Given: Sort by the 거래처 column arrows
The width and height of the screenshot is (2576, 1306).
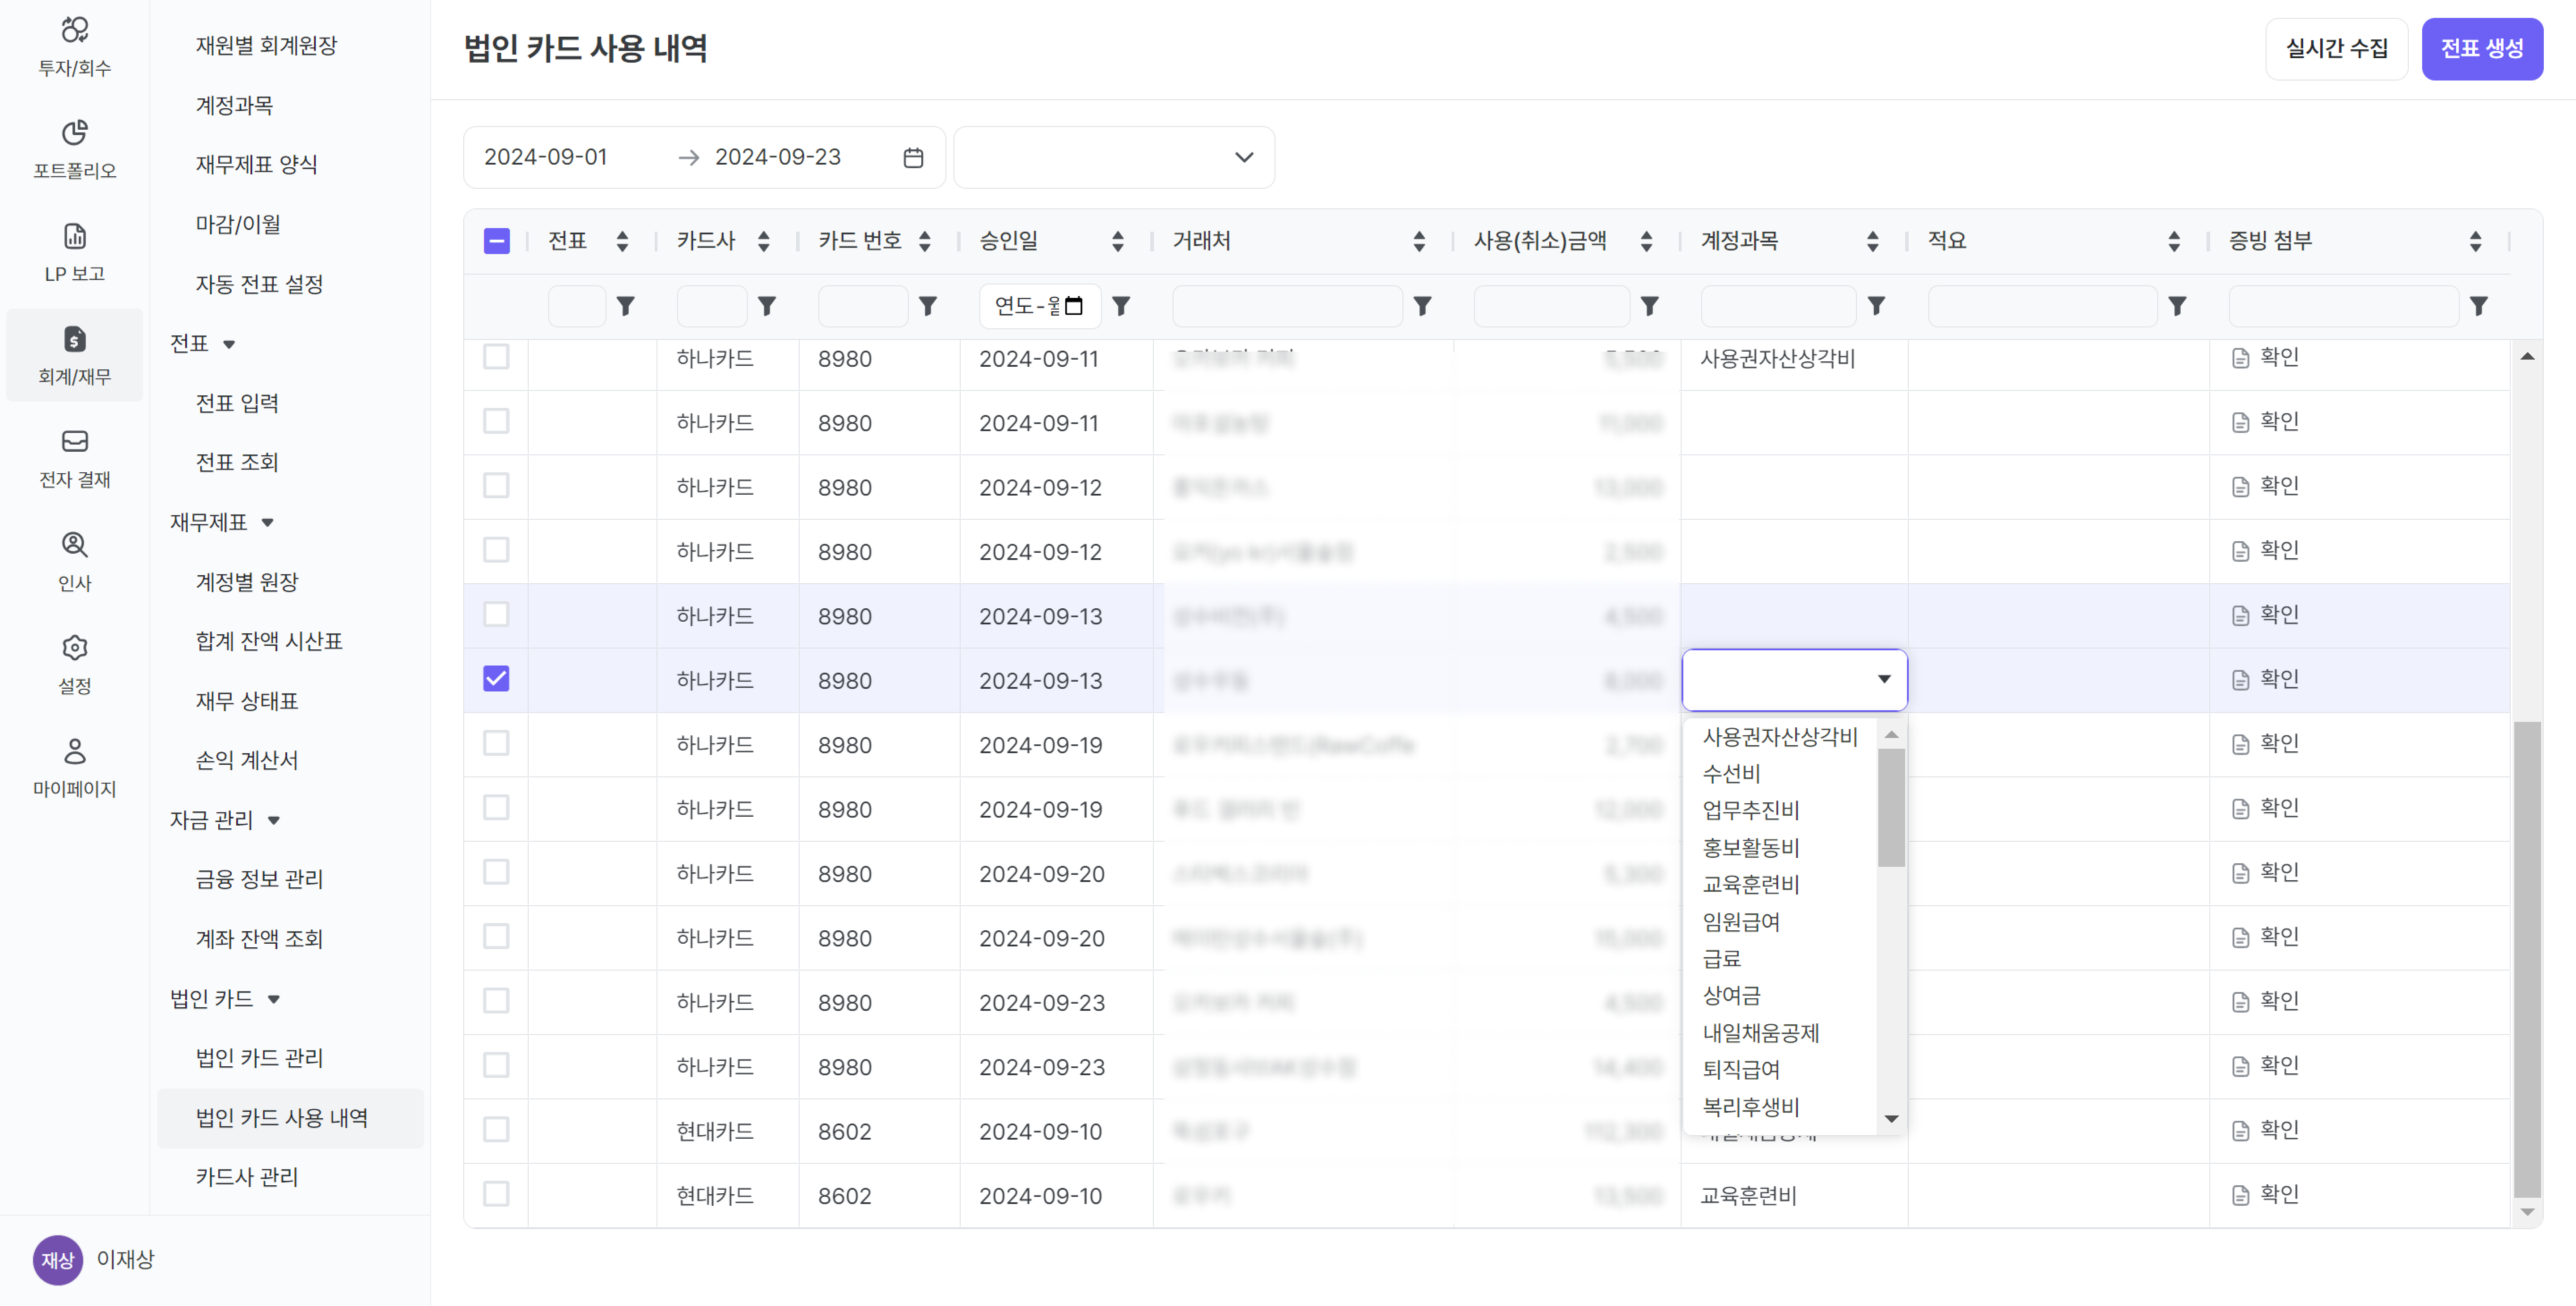Looking at the screenshot, I should [1419, 241].
